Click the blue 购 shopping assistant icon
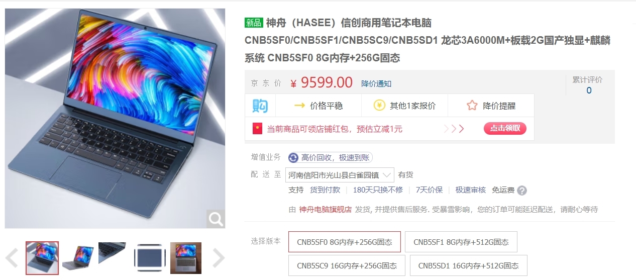The height and width of the screenshot is (280, 636). [260, 106]
